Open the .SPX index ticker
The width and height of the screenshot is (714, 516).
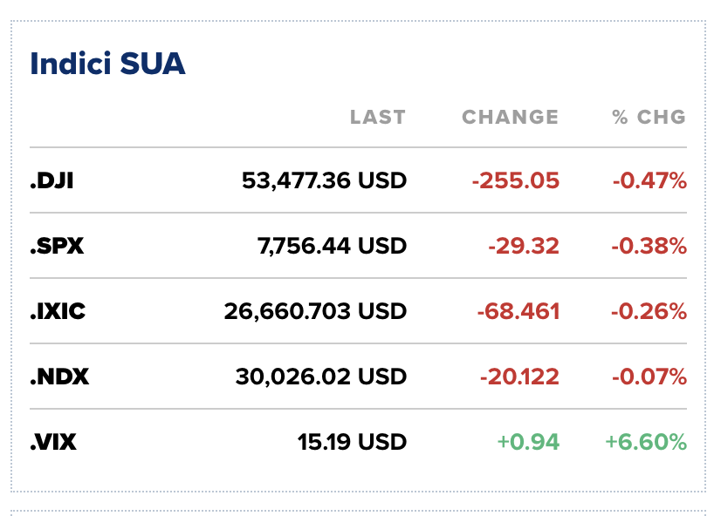57,246
